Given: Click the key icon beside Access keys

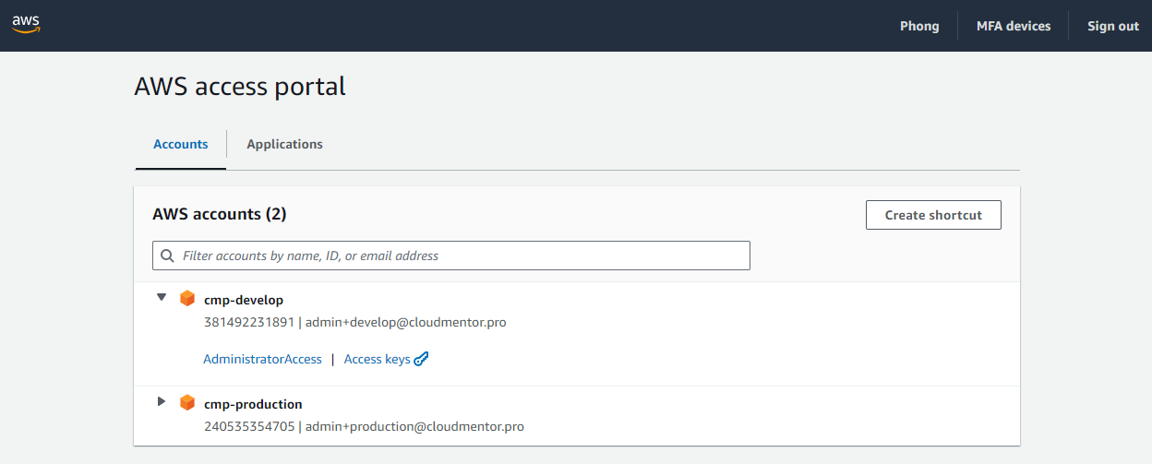Looking at the screenshot, I should (x=422, y=359).
